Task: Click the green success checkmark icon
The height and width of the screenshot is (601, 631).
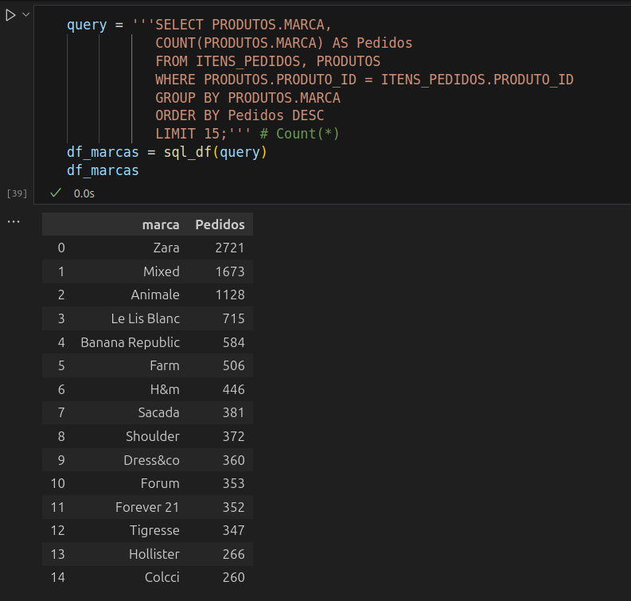Action: (x=56, y=193)
